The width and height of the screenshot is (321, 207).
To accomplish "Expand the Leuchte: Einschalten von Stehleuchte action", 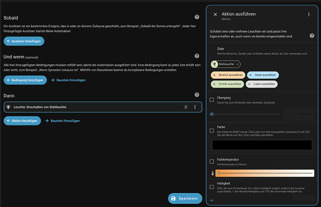I will pos(93,107).
